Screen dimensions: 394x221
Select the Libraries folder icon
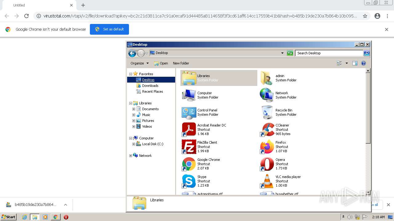[189, 78]
